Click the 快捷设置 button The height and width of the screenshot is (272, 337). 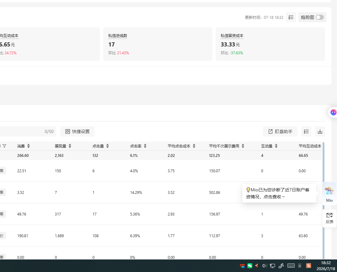tap(77, 131)
